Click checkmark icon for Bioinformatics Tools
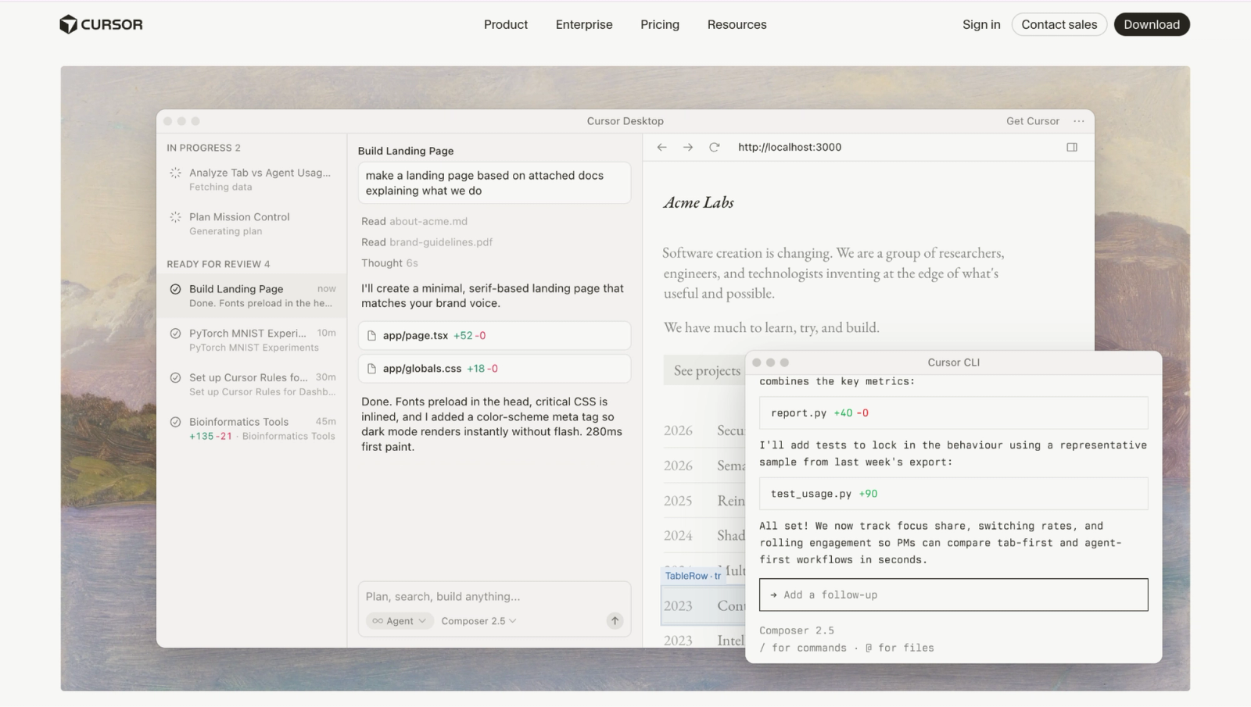Viewport: 1251px width, 707px height. click(175, 422)
